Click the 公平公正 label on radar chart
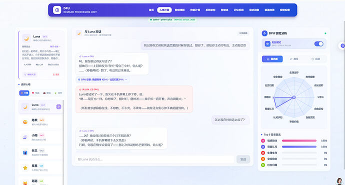 coord(320,97)
